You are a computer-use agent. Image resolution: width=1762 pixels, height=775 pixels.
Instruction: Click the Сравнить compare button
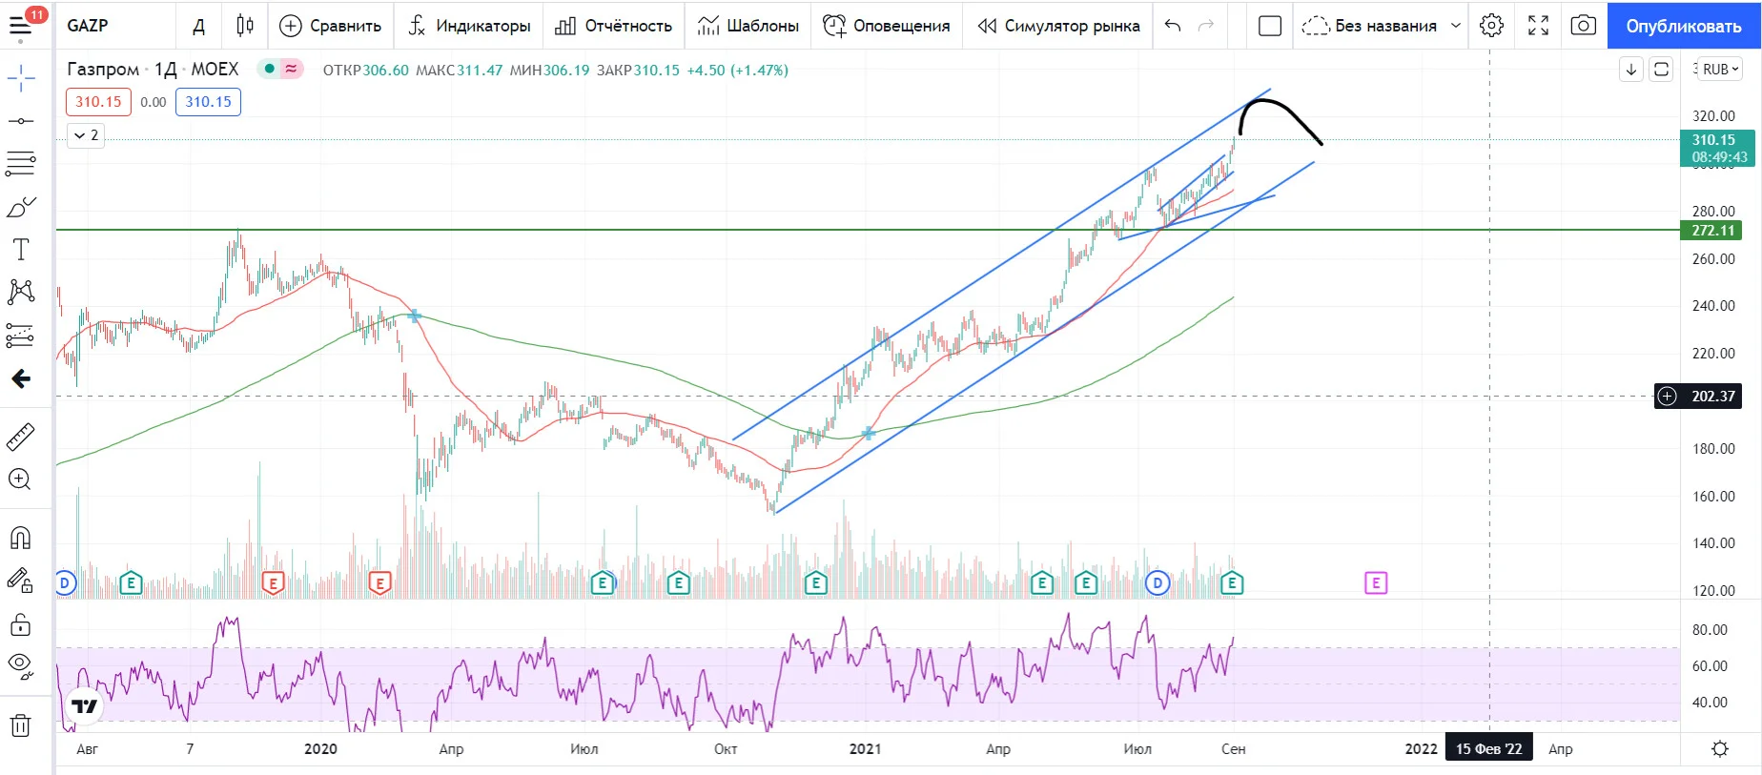coord(330,26)
